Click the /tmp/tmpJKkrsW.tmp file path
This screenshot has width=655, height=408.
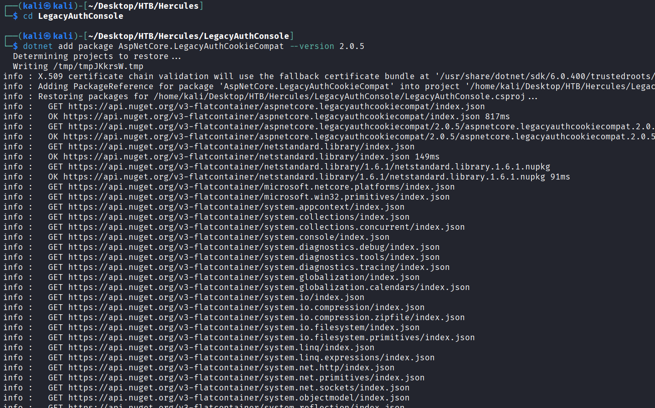click(x=98, y=66)
